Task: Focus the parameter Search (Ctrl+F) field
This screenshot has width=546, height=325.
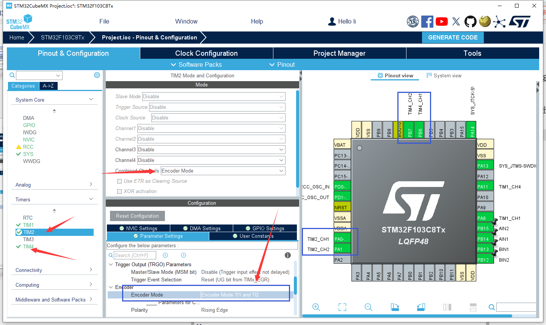Action: point(135,255)
